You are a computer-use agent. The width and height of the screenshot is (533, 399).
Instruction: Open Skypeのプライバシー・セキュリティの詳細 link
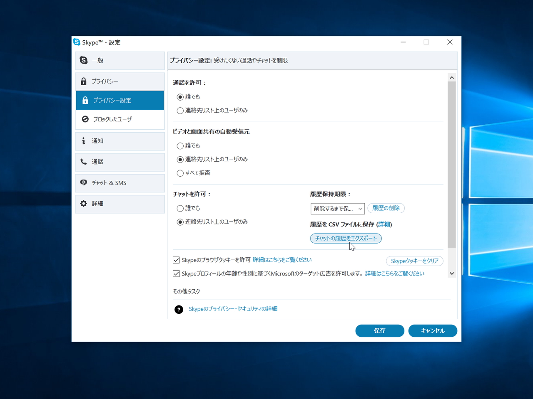(x=233, y=309)
